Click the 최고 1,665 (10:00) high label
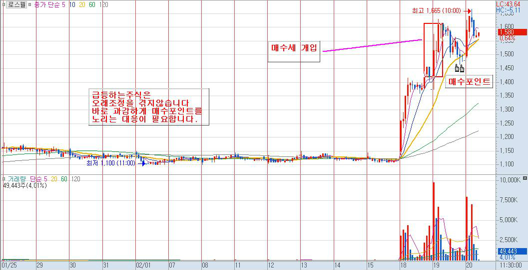This screenshot has width=528, height=270. click(x=436, y=11)
